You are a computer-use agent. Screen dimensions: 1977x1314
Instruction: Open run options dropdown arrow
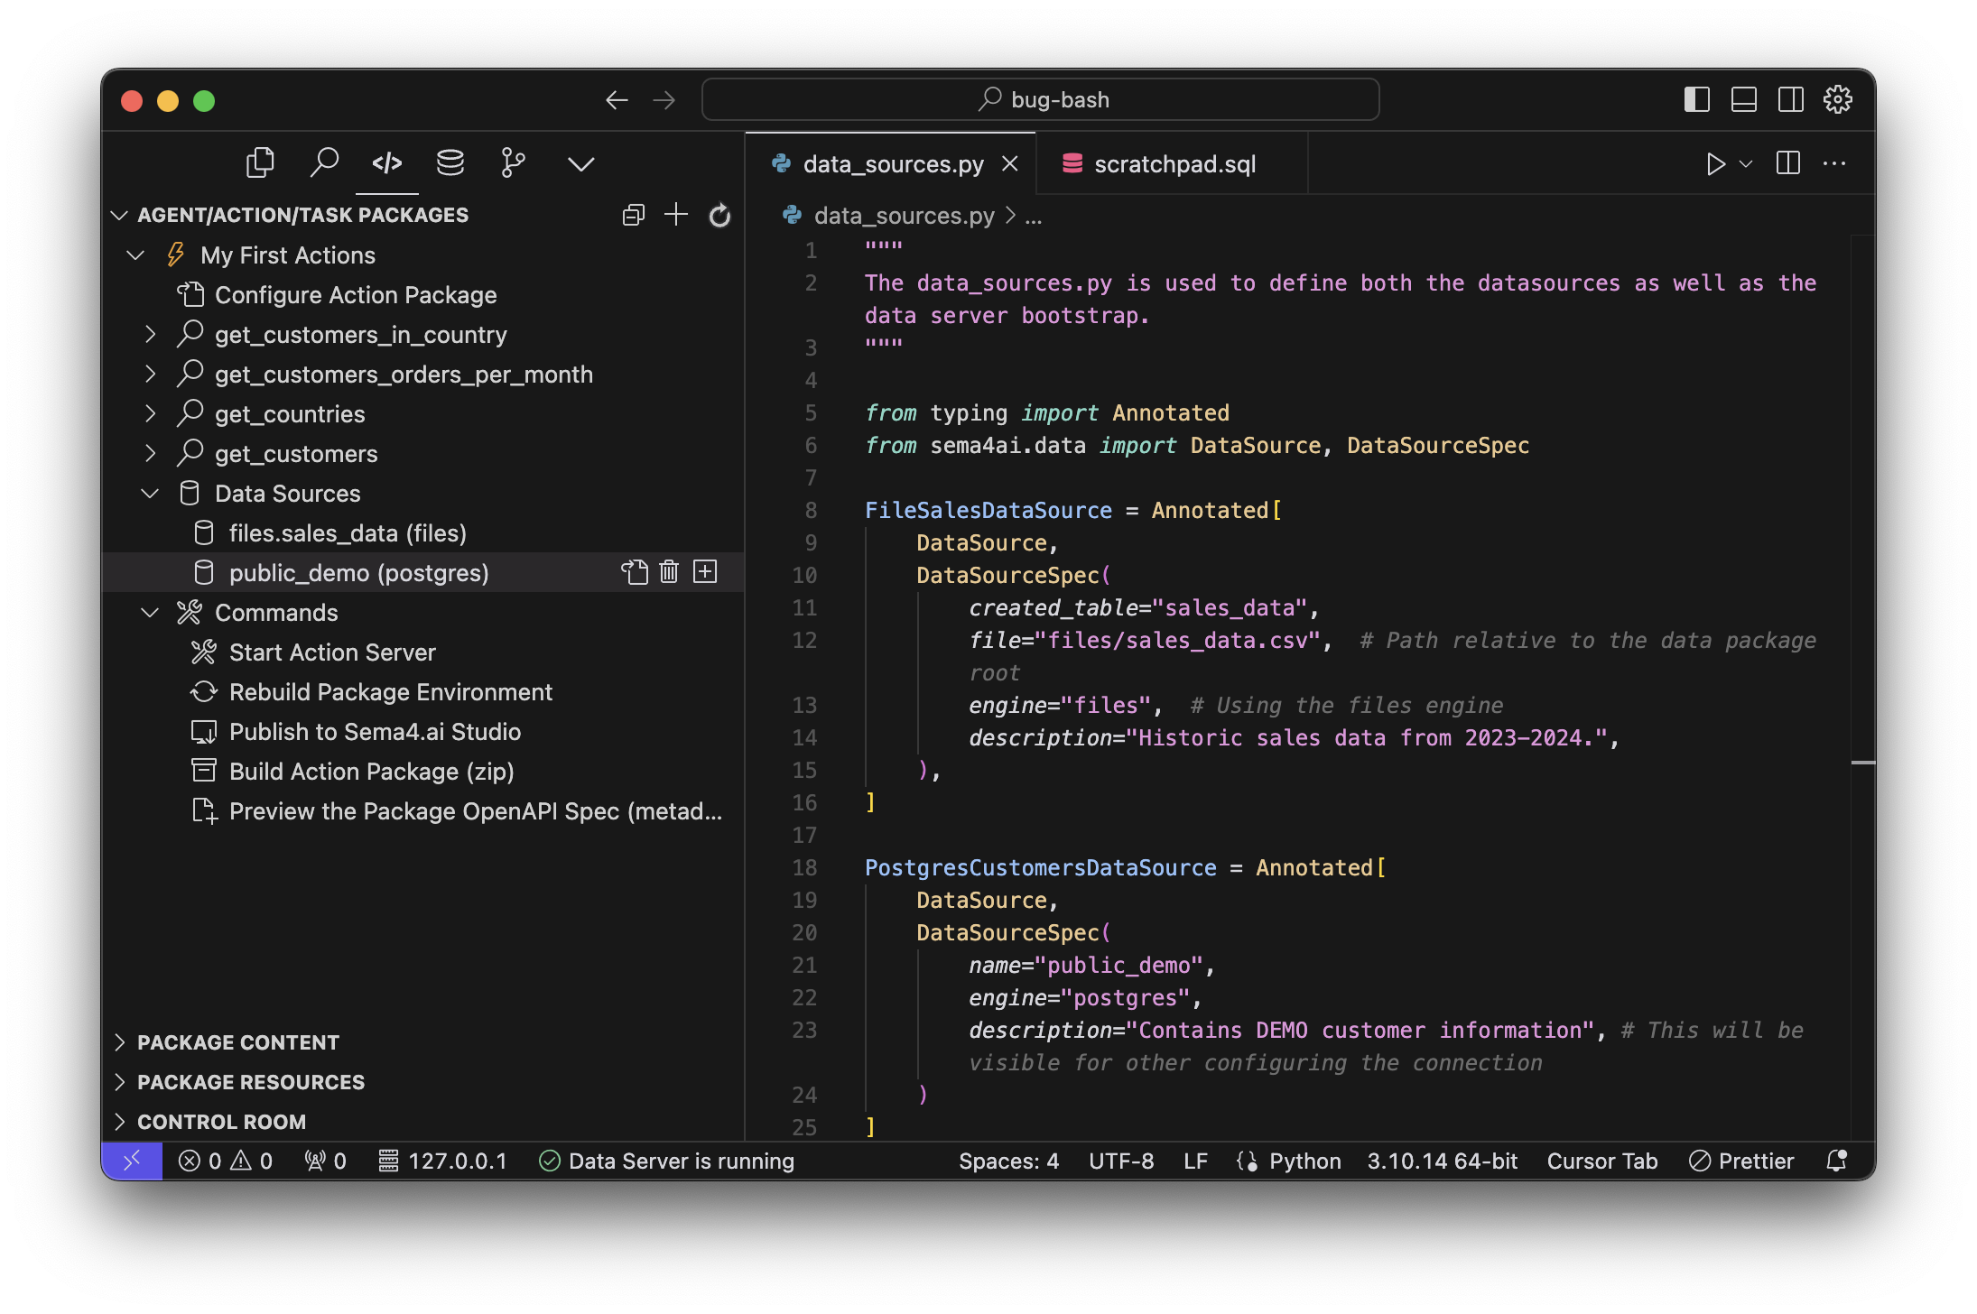point(1746,163)
